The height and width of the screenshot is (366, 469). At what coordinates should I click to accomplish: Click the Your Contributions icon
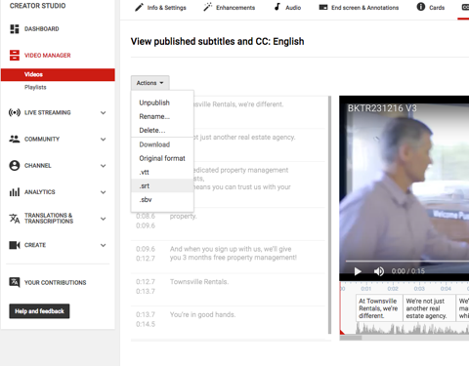pyautogui.click(x=15, y=282)
